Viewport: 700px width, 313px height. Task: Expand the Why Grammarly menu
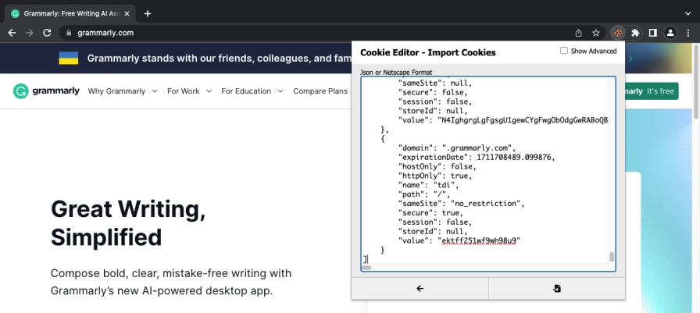(x=123, y=91)
